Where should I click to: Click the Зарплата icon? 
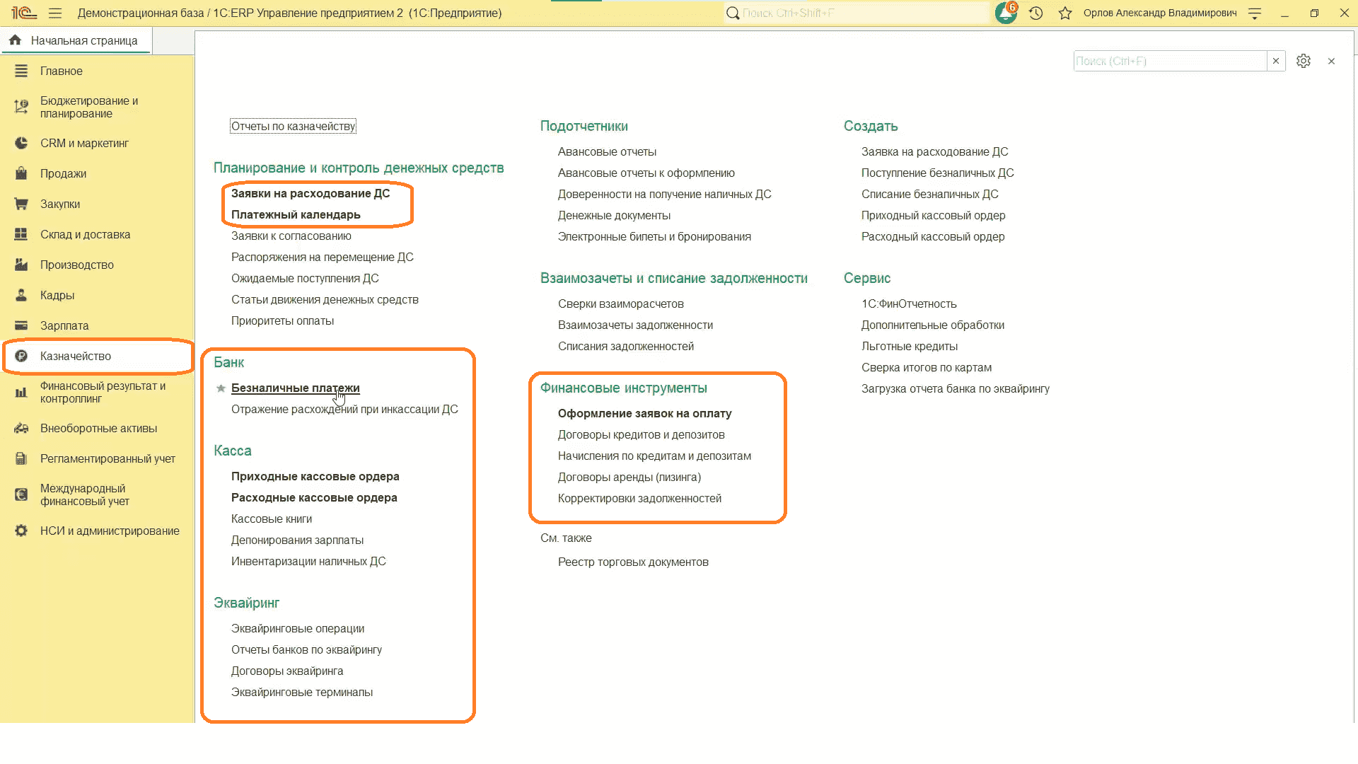click(21, 325)
